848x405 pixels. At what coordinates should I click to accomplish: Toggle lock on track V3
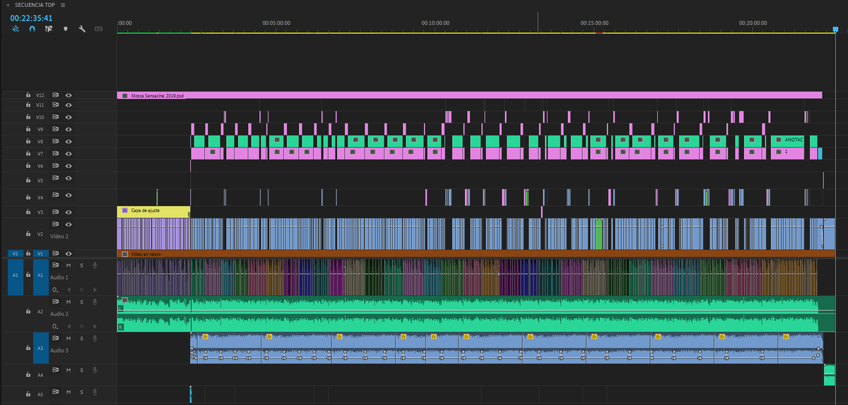point(28,212)
